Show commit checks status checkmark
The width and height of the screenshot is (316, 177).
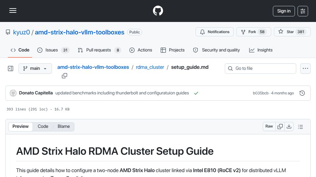coord(196,93)
